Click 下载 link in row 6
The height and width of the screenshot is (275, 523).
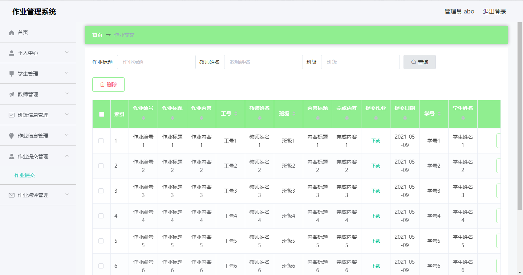tap(376, 266)
